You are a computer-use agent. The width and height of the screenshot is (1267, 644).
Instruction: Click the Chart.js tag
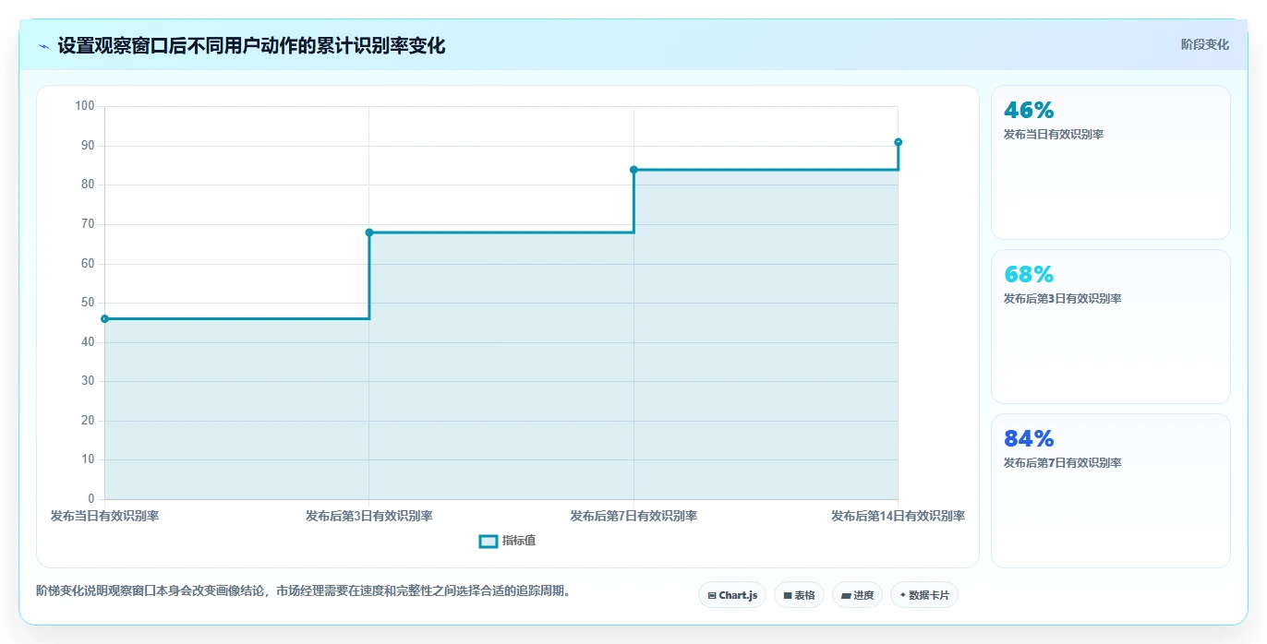732,595
